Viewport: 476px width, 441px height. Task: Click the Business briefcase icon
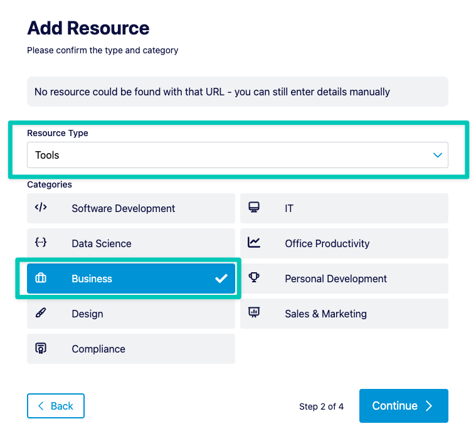(41, 278)
